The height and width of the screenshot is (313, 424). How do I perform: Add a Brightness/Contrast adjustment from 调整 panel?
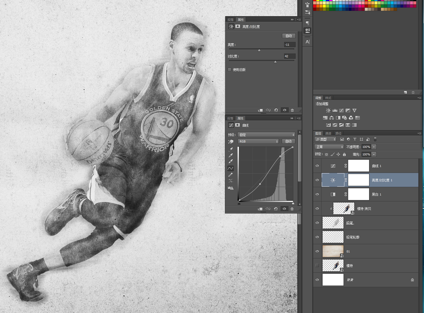pos(328,111)
